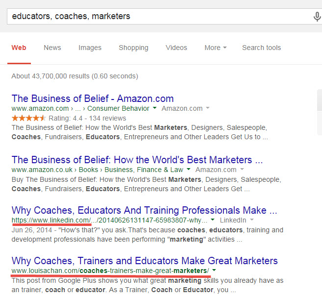322x298 pixels.
Task: Open Why Coaches, Educators And Training Professionals result
Action: 144,210
